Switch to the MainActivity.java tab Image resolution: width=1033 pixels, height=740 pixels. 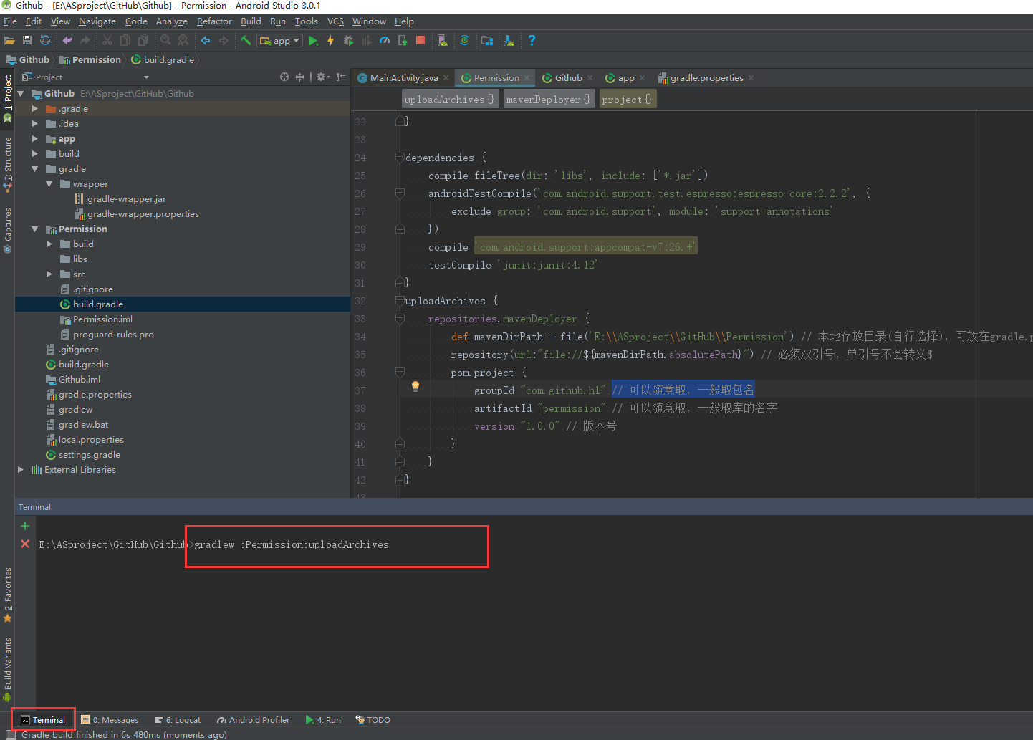(403, 78)
